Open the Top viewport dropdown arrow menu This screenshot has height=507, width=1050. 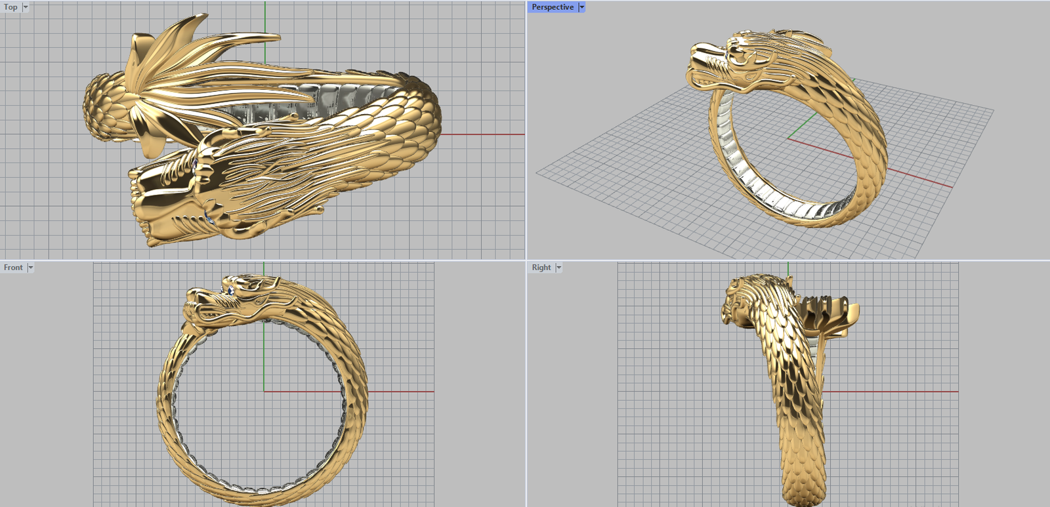click(x=26, y=7)
